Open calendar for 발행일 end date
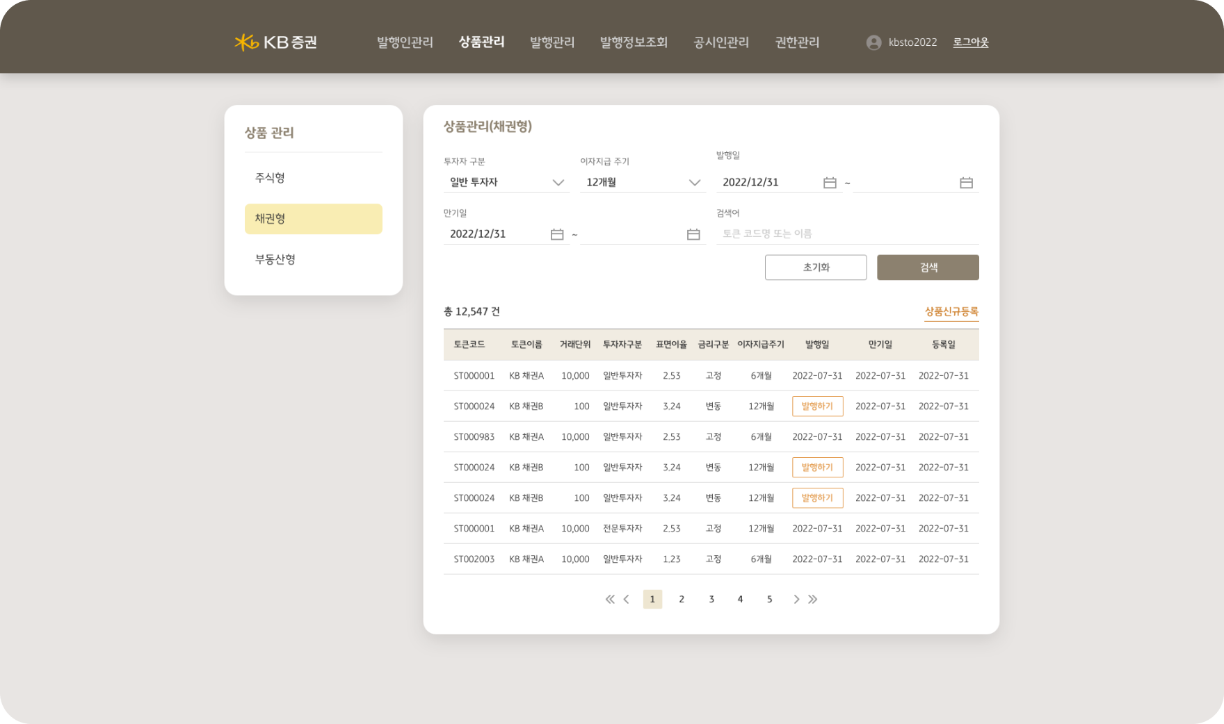The height and width of the screenshot is (724, 1224). 966,183
